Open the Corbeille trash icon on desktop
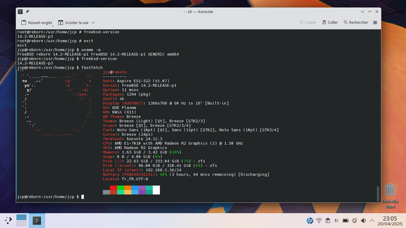Image resolution: width=406 pixels, height=228 pixels. (x=390, y=190)
